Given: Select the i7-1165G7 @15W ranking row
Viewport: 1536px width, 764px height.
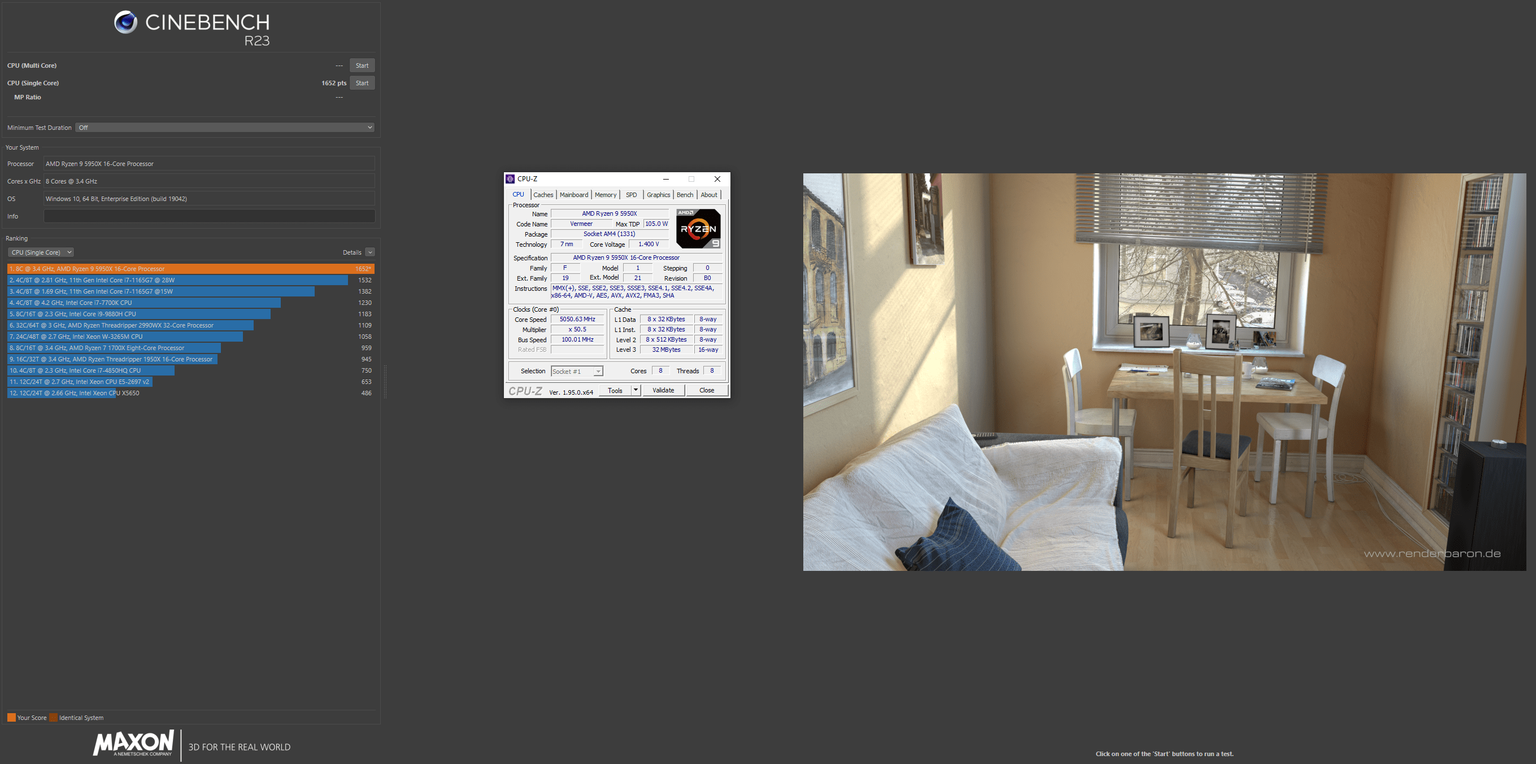Looking at the screenshot, I should (191, 291).
